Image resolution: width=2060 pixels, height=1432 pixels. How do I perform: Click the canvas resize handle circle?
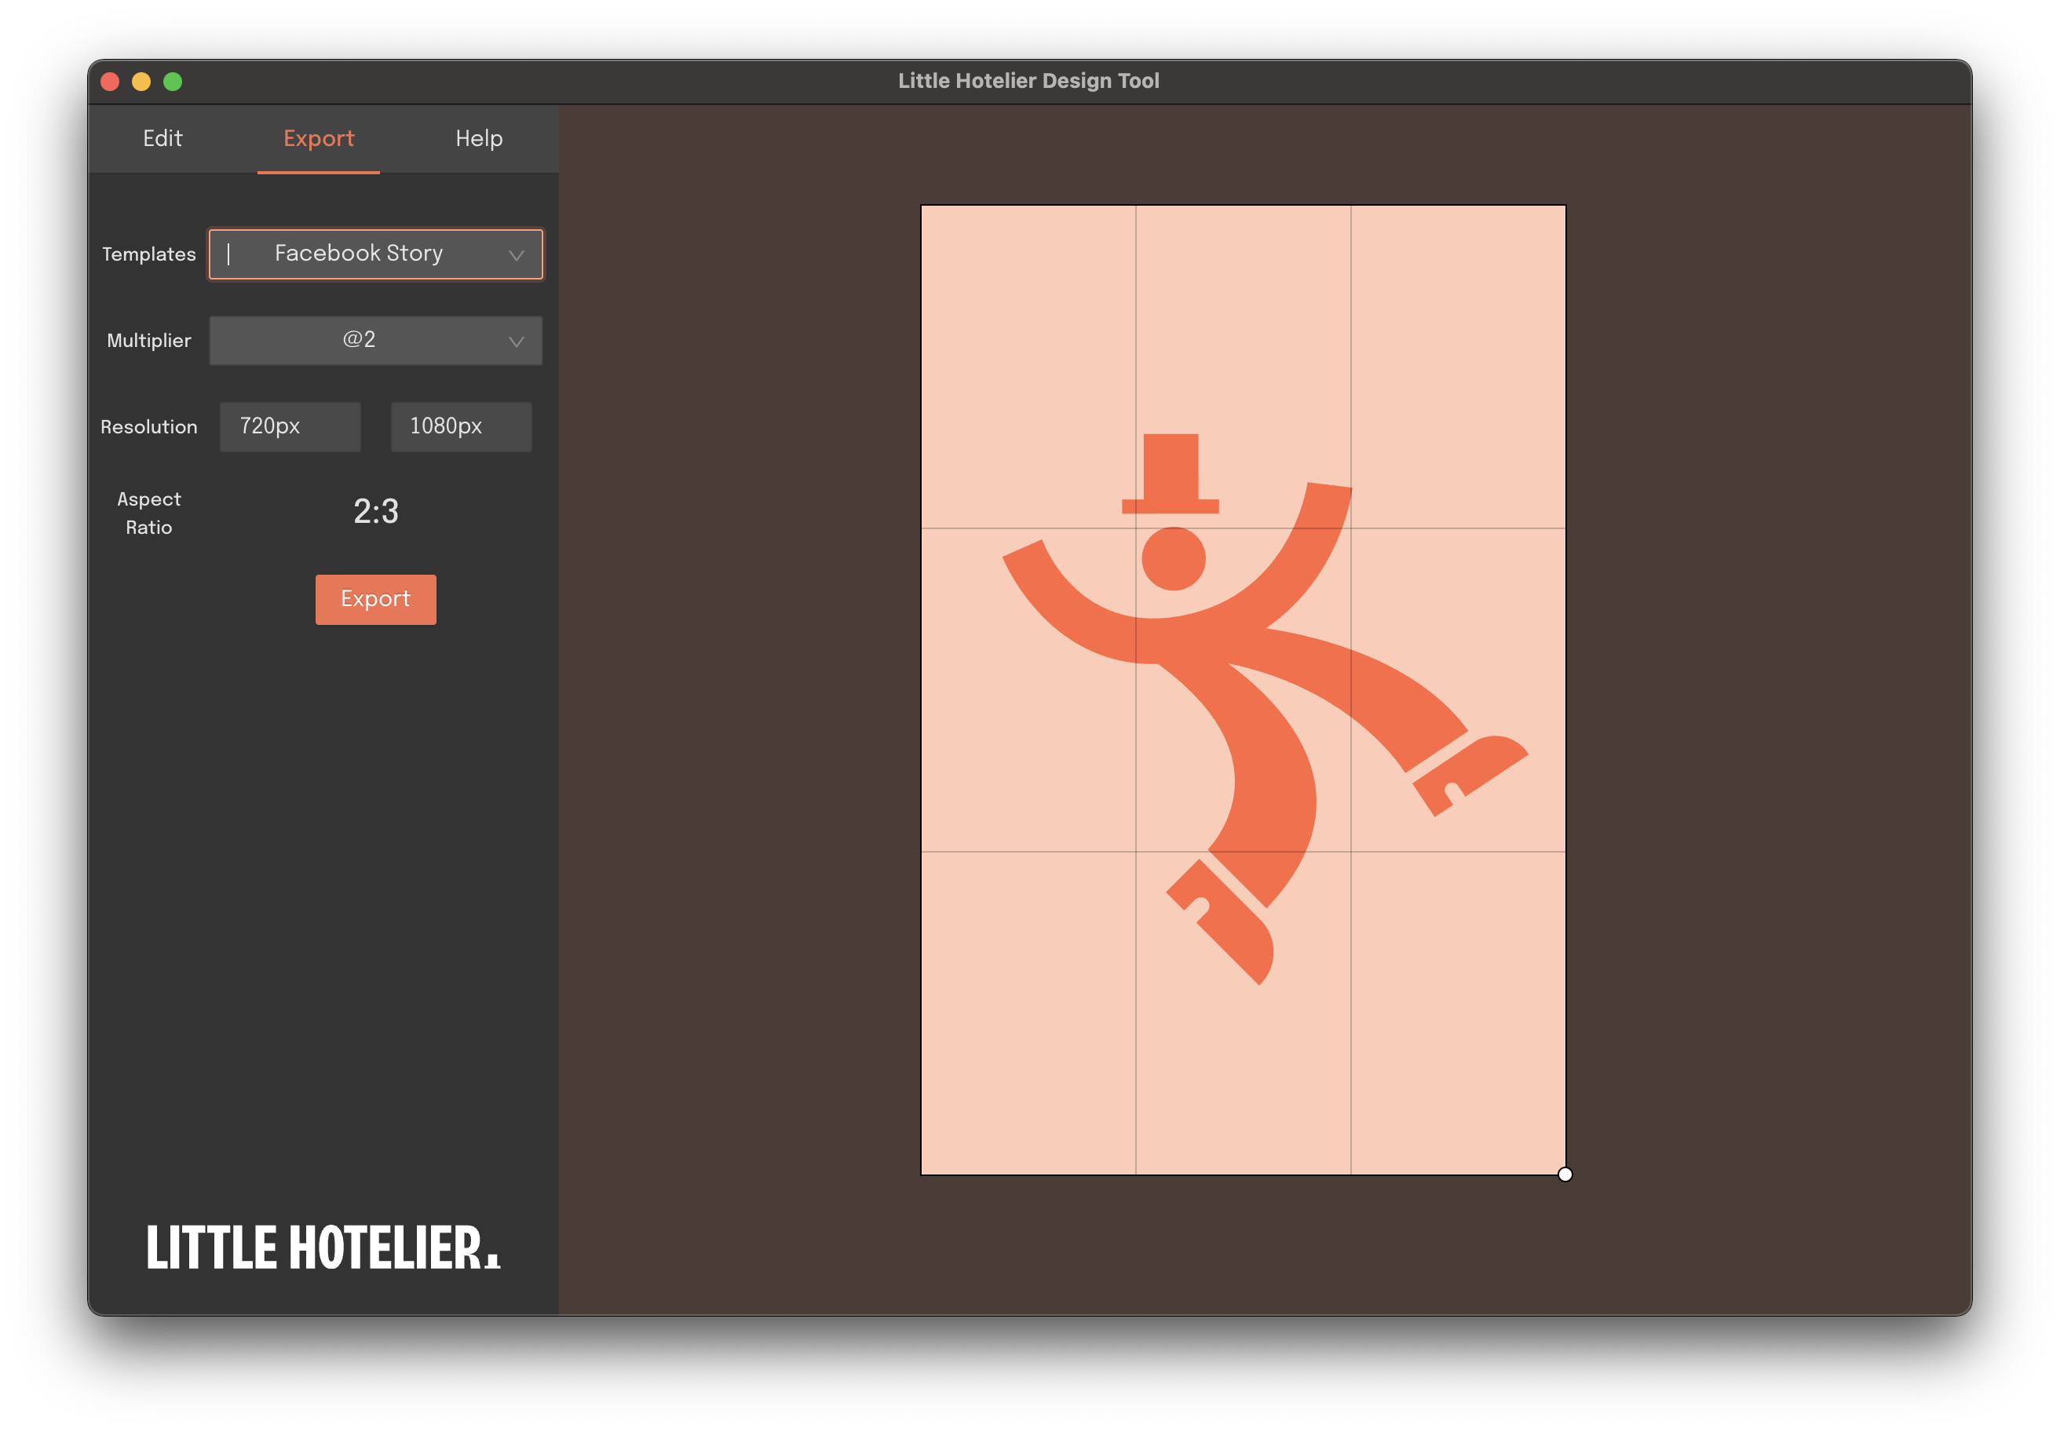click(x=1565, y=1174)
